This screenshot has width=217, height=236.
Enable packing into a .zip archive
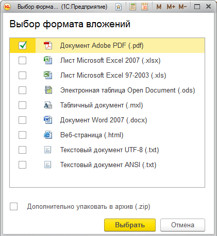(x=13, y=206)
